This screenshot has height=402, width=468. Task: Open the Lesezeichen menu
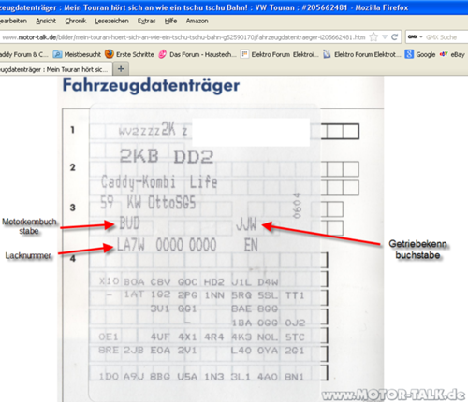pyautogui.click(x=111, y=21)
